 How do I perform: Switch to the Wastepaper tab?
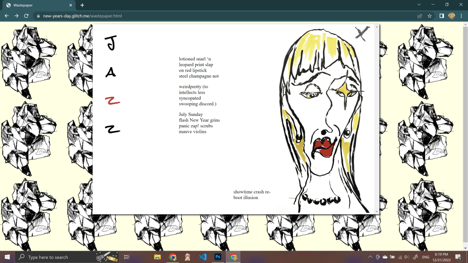pyautogui.click(x=39, y=5)
